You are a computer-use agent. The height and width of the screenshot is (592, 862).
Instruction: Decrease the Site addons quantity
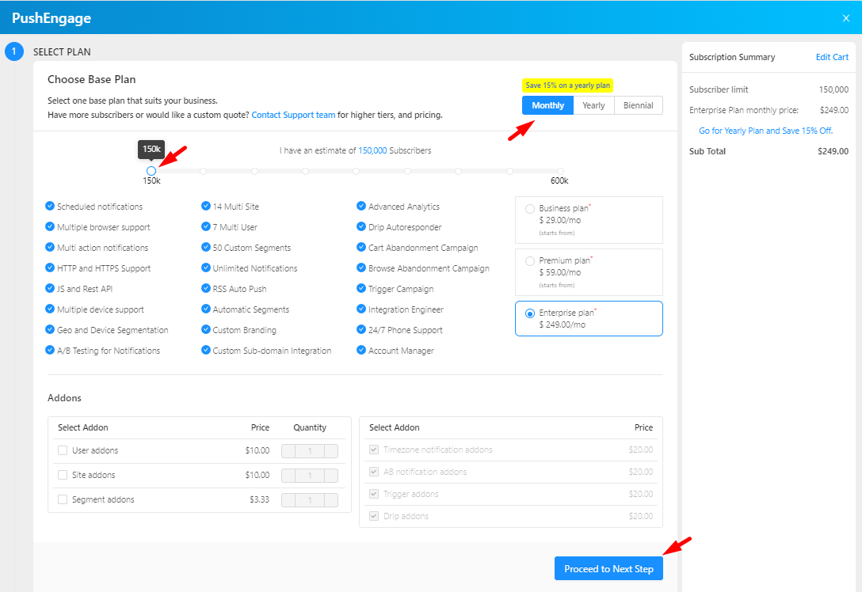[x=288, y=476]
